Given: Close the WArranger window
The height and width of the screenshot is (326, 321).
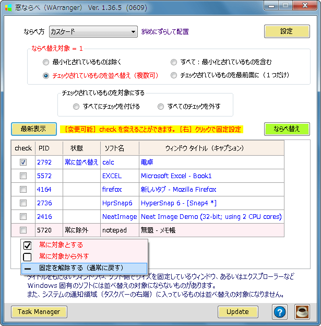Looking at the screenshot, I should (305, 5).
